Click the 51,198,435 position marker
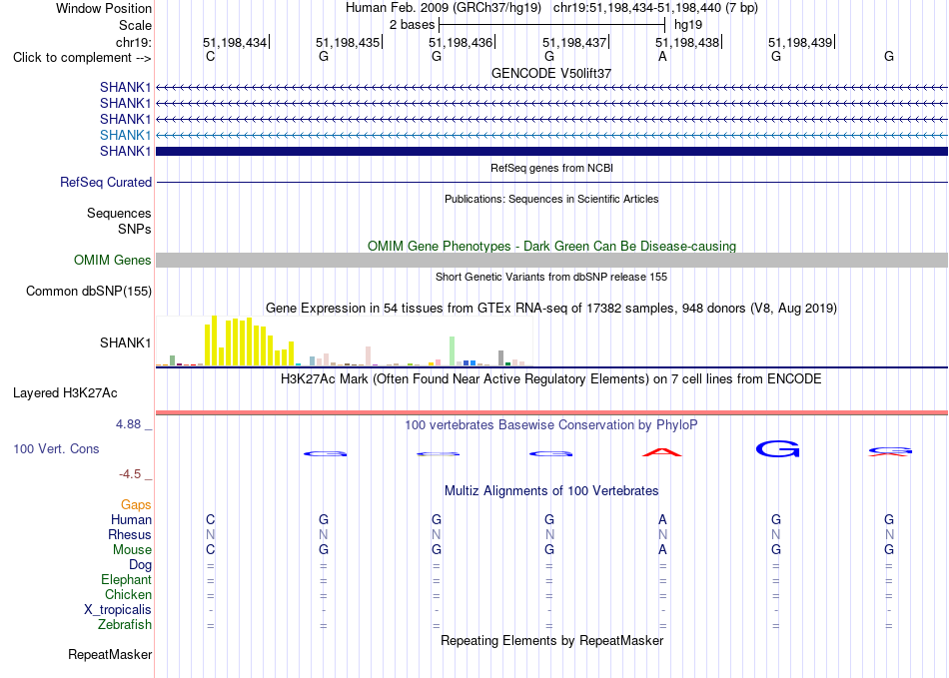This screenshot has width=949, height=678. tap(348, 42)
